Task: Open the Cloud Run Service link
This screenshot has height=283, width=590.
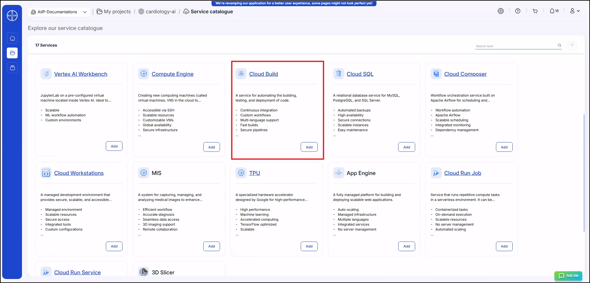Action: pos(77,273)
